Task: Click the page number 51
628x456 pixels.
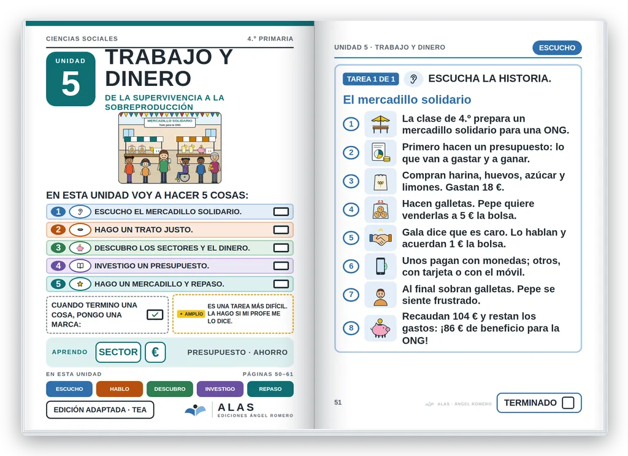Action: click(x=338, y=403)
